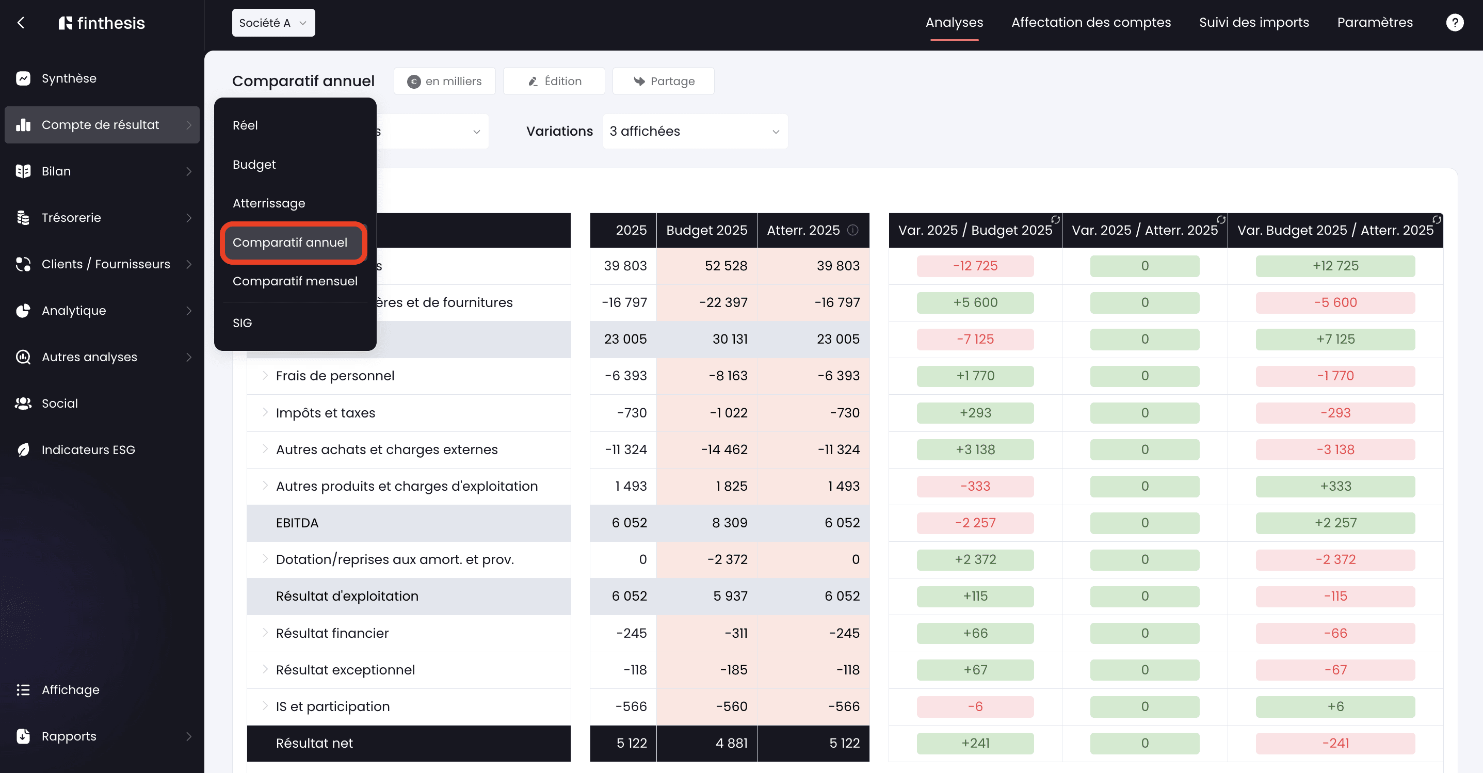Screen dimensions: 1483x773
Task: Click red -12 725 variance cell
Action: pos(975,266)
